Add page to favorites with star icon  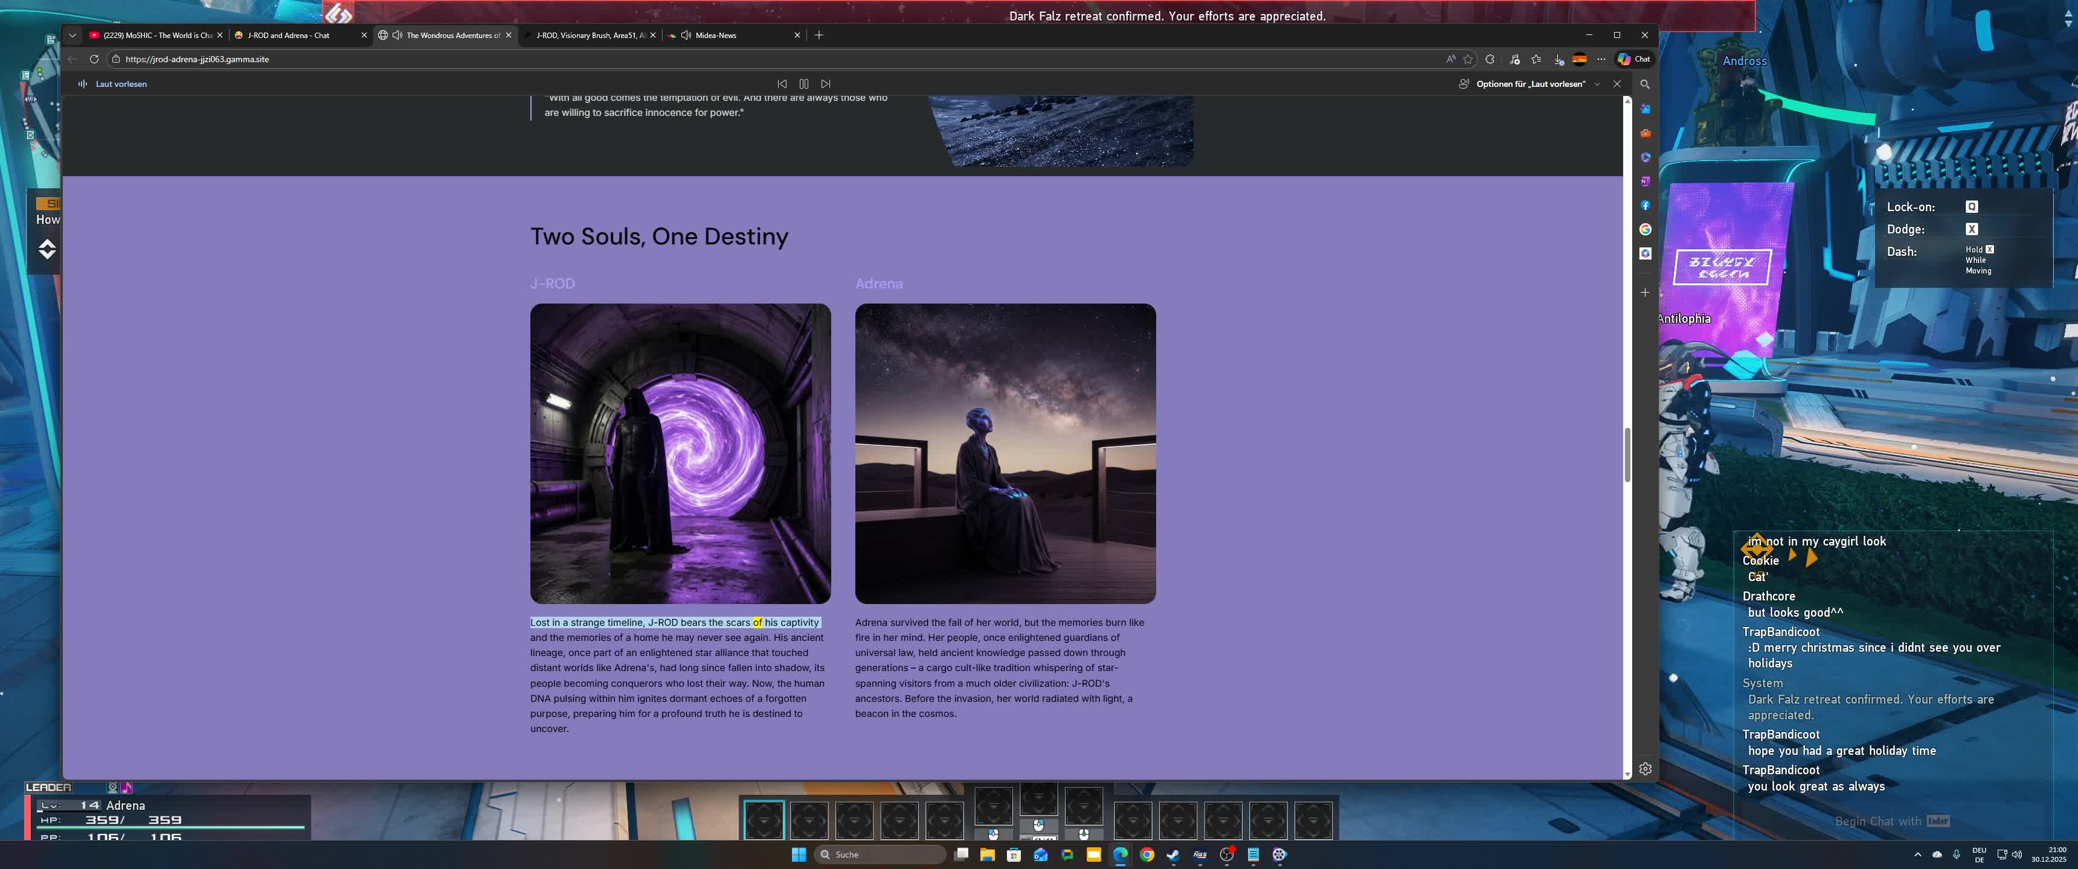pos(1468,59)
